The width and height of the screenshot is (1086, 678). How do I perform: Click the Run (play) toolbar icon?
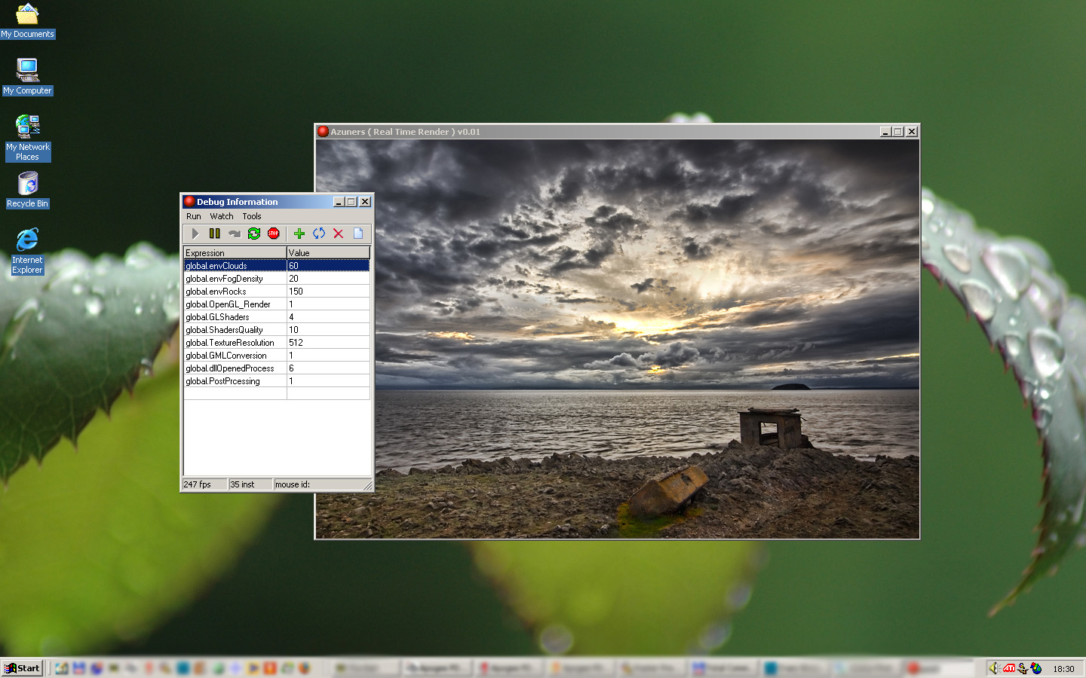[x=195, y=234]
